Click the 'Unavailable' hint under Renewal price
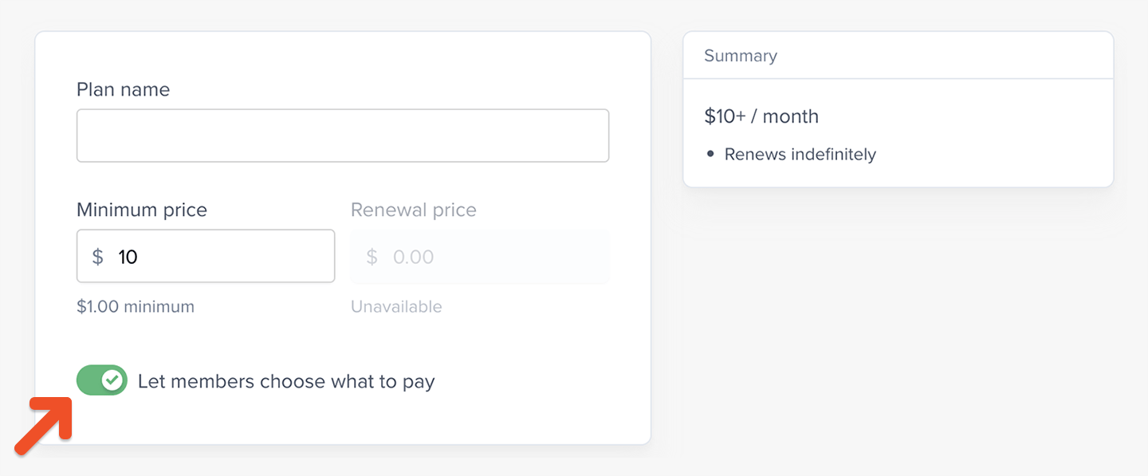 396,306
